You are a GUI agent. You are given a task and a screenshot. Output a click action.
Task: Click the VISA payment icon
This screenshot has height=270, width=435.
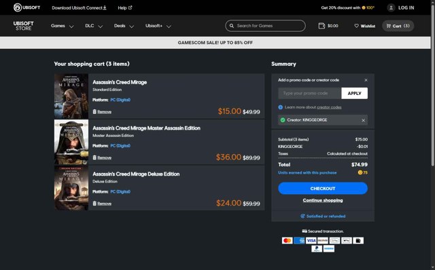point(311,240)
